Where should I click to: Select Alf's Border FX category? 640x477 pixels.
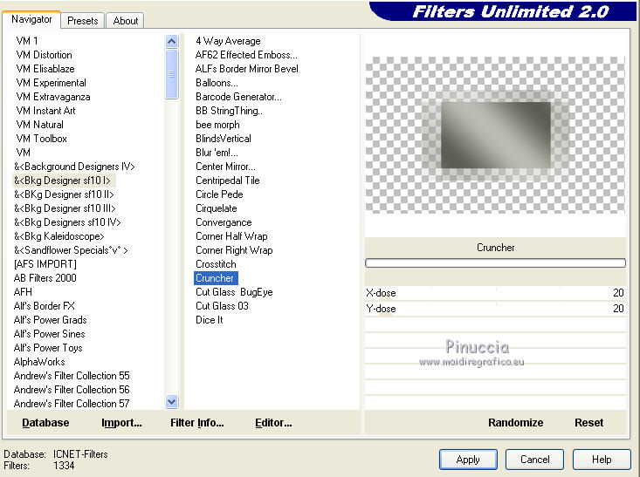click(44, 306)
